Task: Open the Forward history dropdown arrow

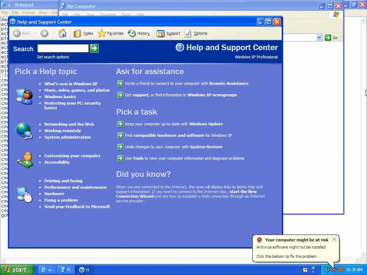Action: (54, 33)
